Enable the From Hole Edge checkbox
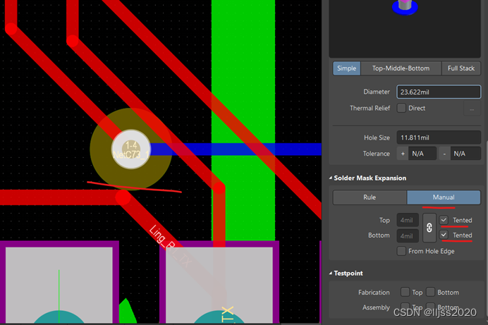Image resolution: width=488 pixels, height=325 pixels. [401, 251]
